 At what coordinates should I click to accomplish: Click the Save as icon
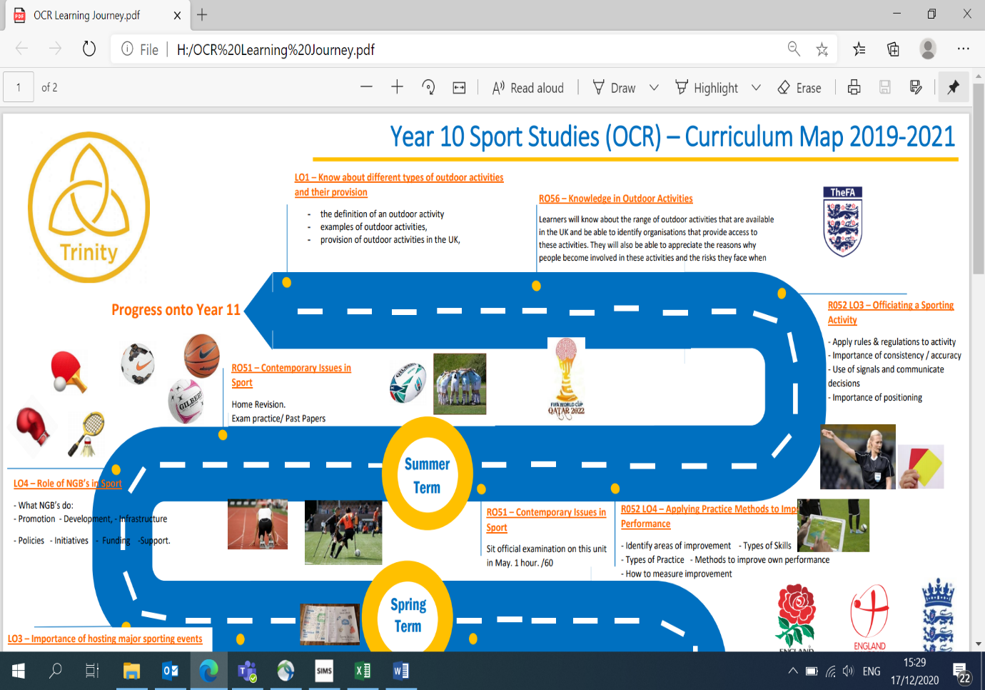(916, 87)
